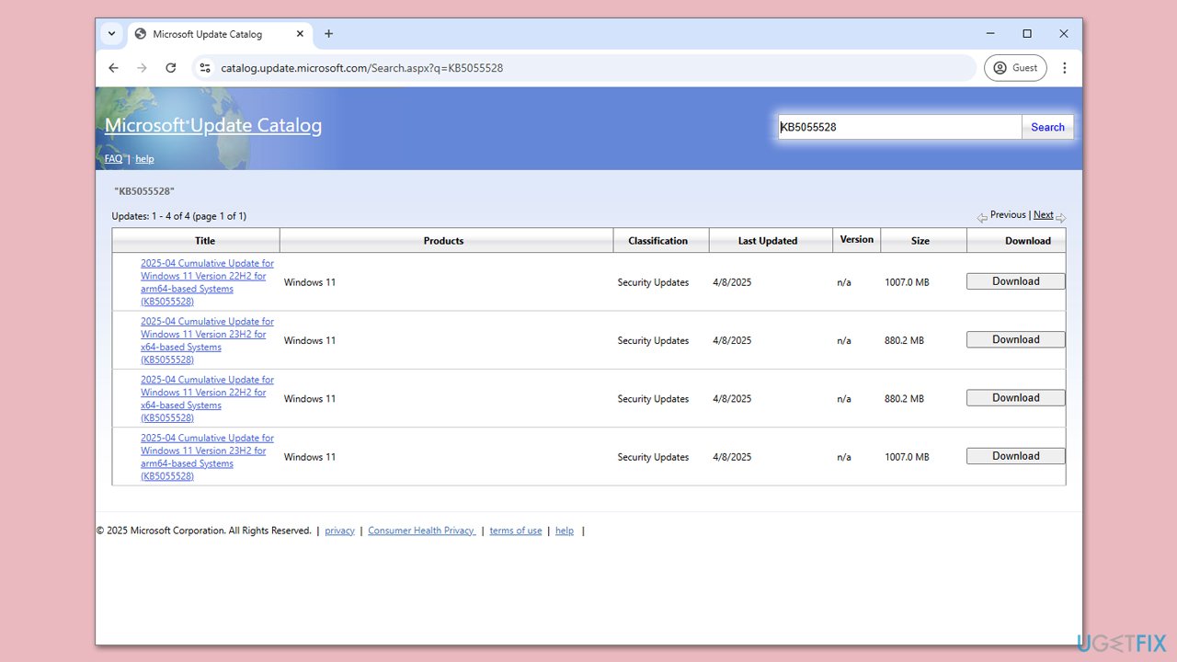Open the Chrome three-dot menu
The height and width of the screenshot is (662, 1177).
coord(1064,68)
